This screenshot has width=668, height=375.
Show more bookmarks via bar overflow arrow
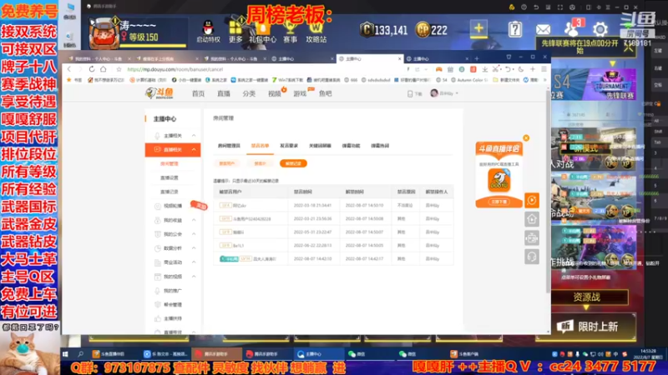click(545, 80)
